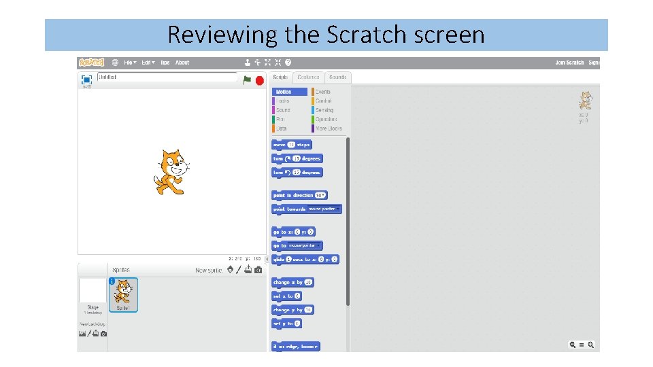Click the glide secs to x y block

tap(305, 260)
